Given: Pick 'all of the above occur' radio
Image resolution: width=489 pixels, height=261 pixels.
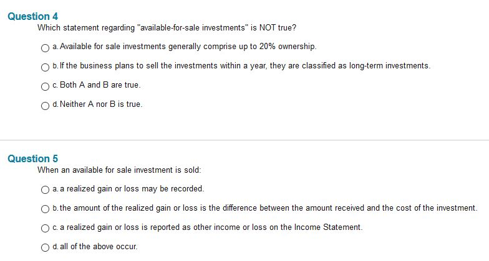Looking at the screenshot, I should click(45, 247).
